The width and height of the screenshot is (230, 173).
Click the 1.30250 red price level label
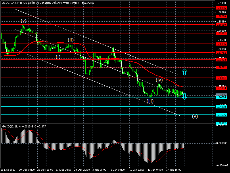point(221,16)
